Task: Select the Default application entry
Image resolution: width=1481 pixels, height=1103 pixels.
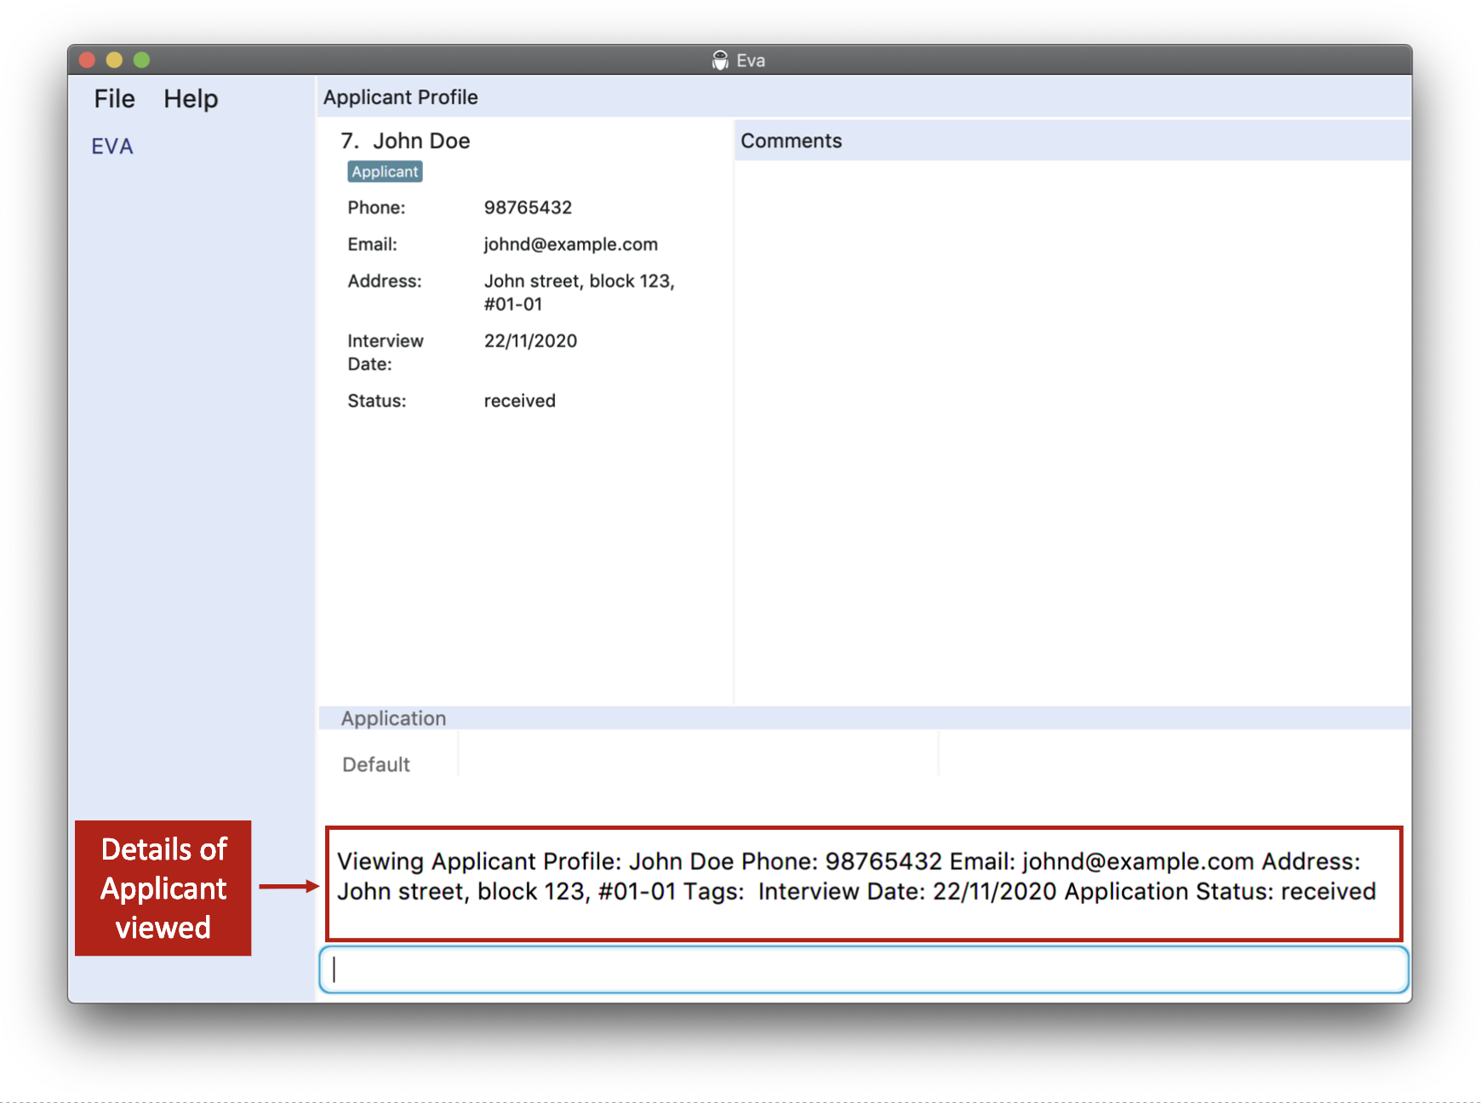Action: pyautogui.click(x=376, y=764)
